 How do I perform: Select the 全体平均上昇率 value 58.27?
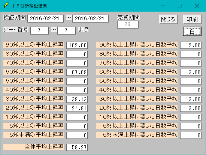pyautogui.click(x=77, y=147)
